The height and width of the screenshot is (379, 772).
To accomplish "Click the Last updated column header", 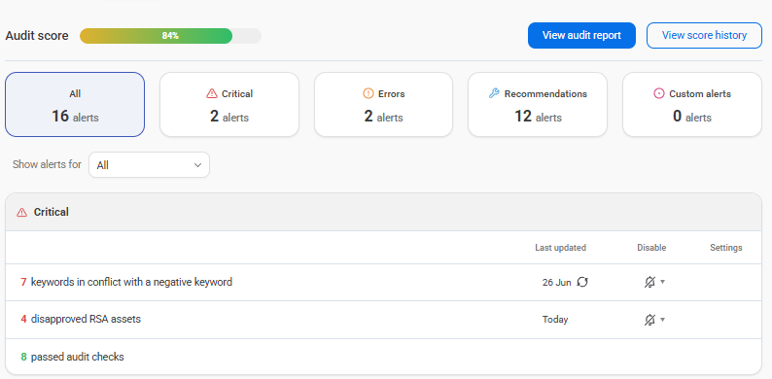I will [x=560, y=248].
